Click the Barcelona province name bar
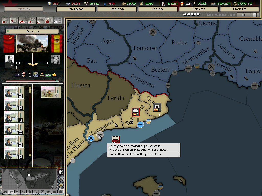The height and width of the screenshot is (196, 262). coord(32,31)
